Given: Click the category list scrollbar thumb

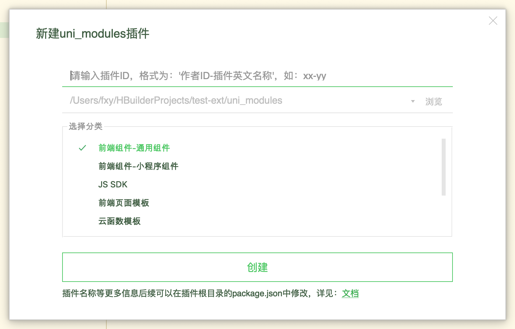Looking at the screenshot, I should (x=444, y=167).
